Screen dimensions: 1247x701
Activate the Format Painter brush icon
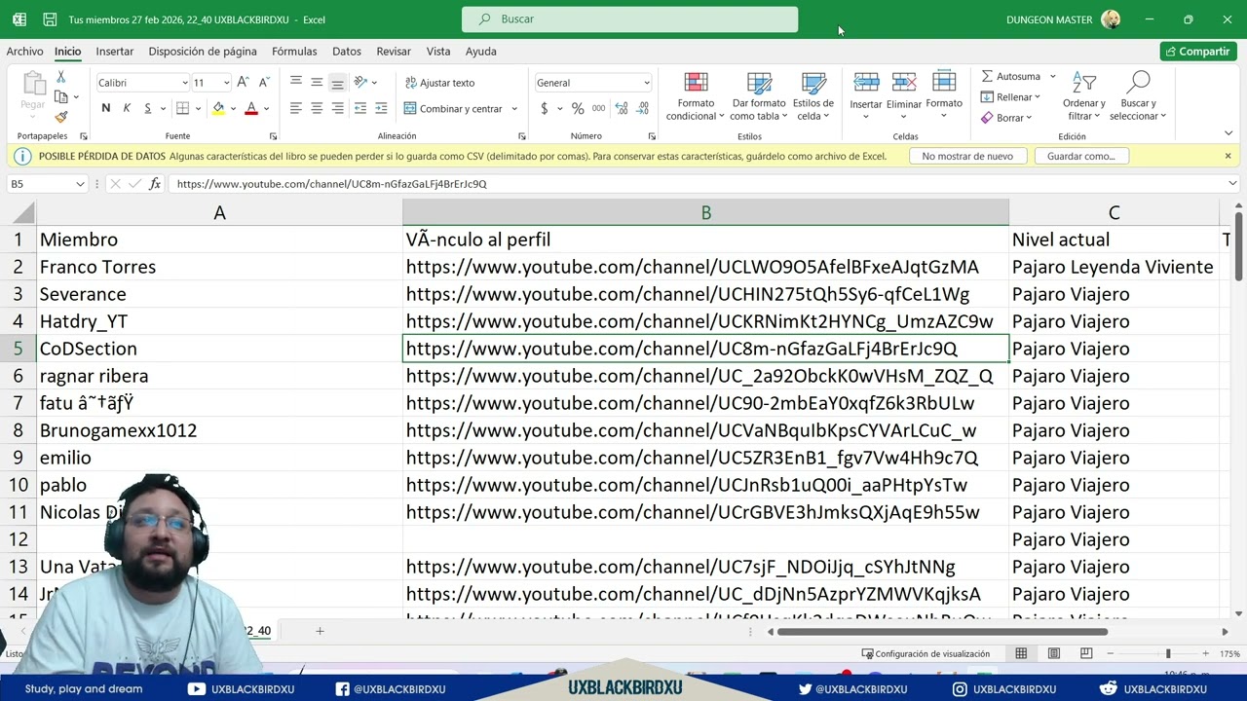[x=61, y=117]
